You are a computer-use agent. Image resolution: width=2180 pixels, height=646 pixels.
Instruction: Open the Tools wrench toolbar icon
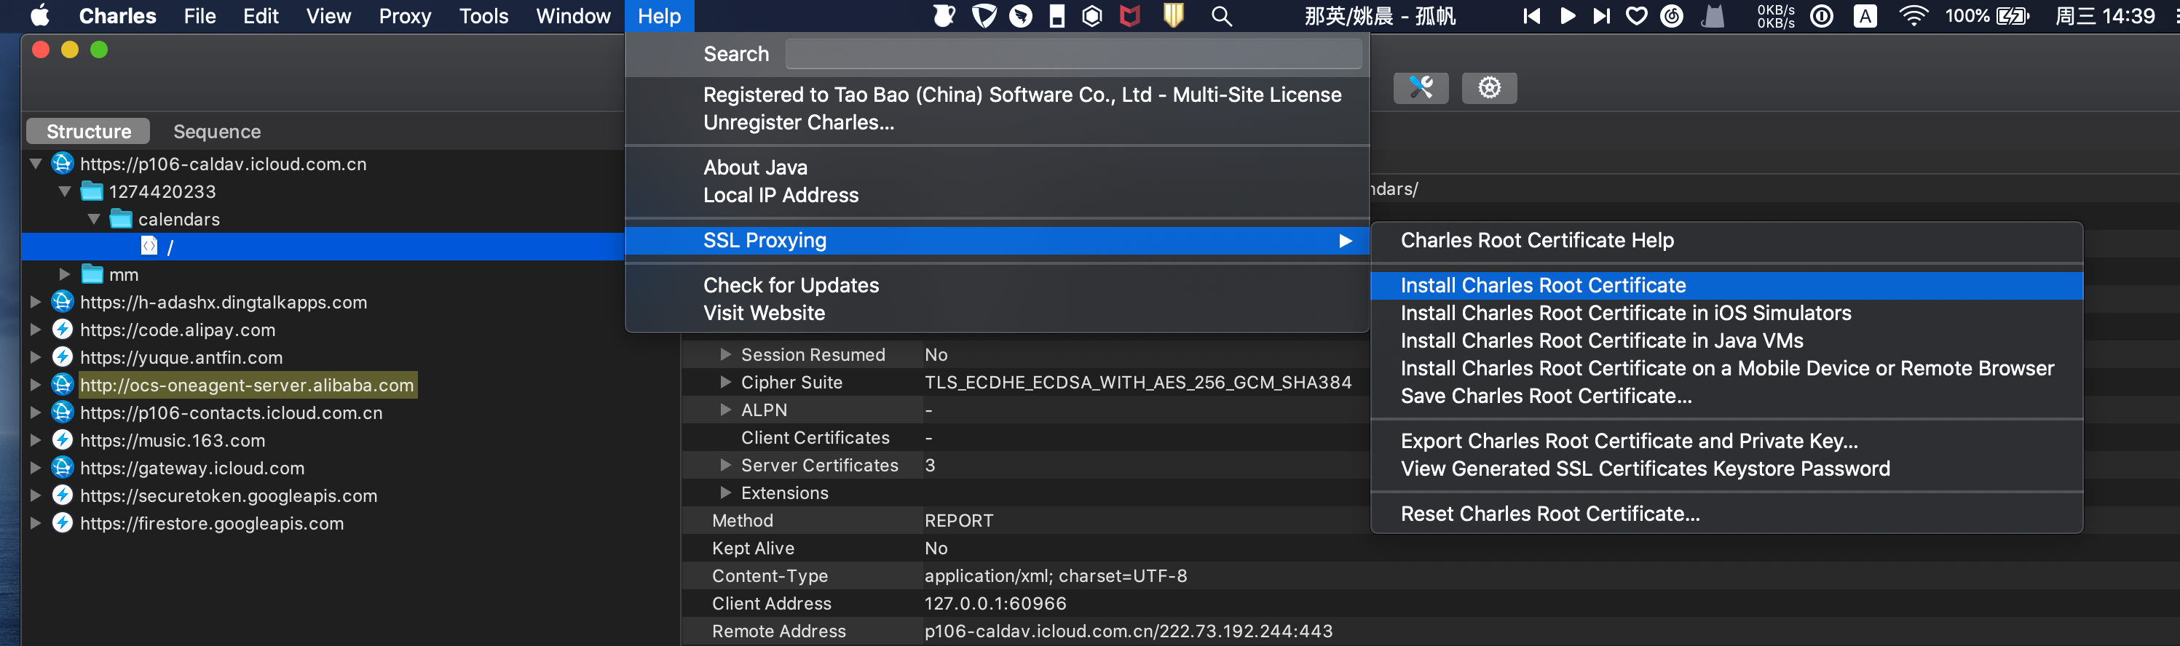[1421, 87]
